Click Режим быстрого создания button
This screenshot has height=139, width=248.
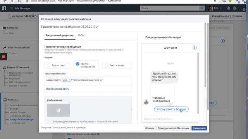click(x=227, y=16)
